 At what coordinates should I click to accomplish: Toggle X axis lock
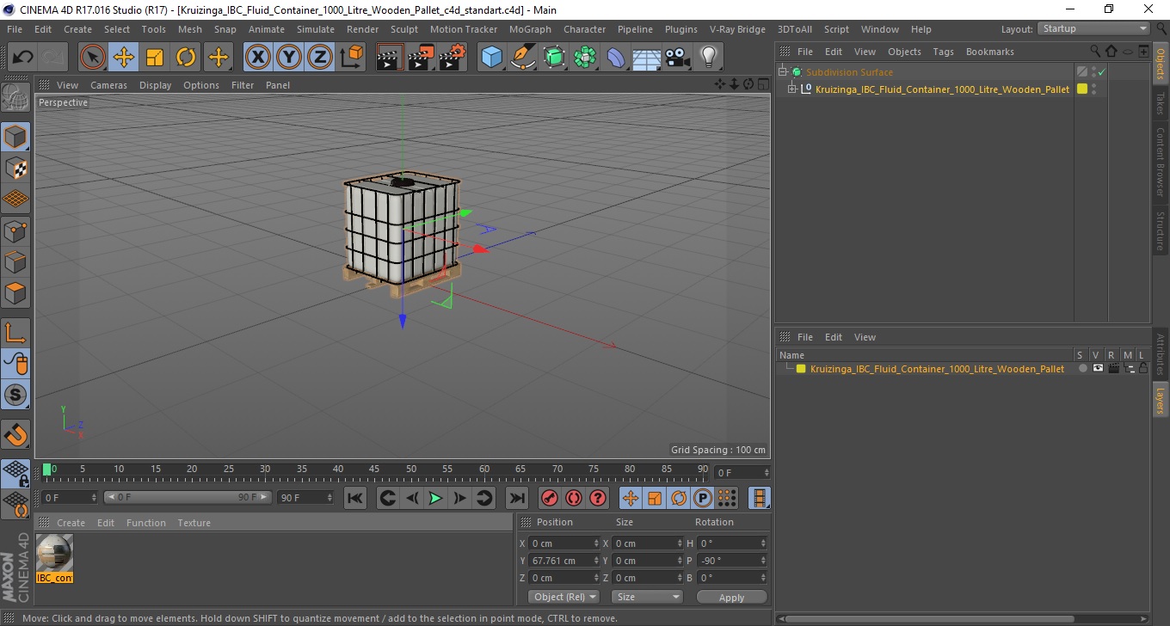click(257, 58)
